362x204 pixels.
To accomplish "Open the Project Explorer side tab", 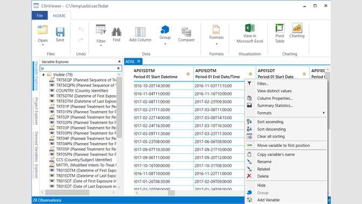I will 36,111.
